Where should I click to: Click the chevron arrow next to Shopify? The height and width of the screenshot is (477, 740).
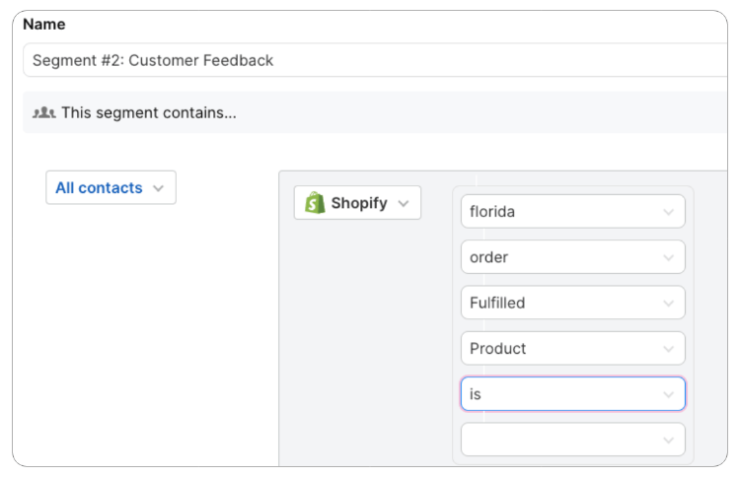[403, 204]
